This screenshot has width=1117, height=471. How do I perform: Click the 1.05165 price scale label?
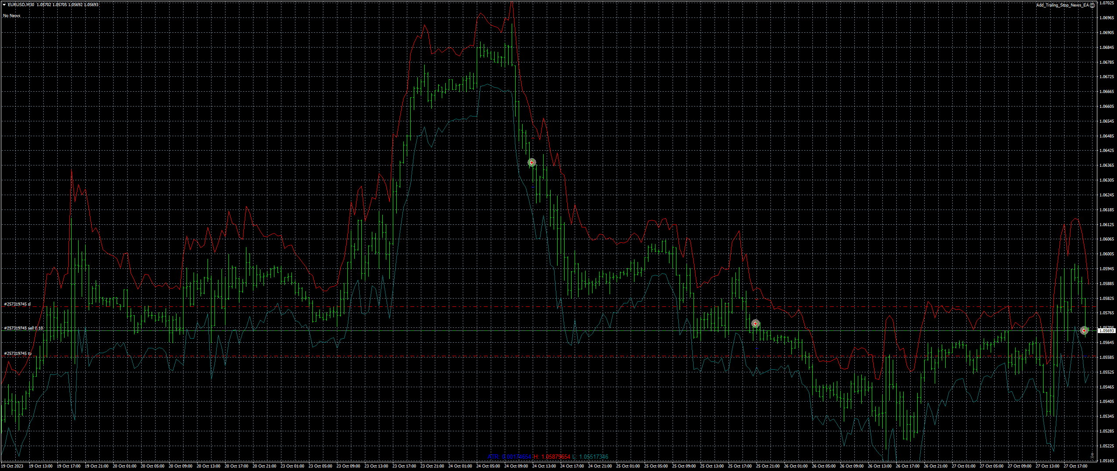(x=1107, y=461)
